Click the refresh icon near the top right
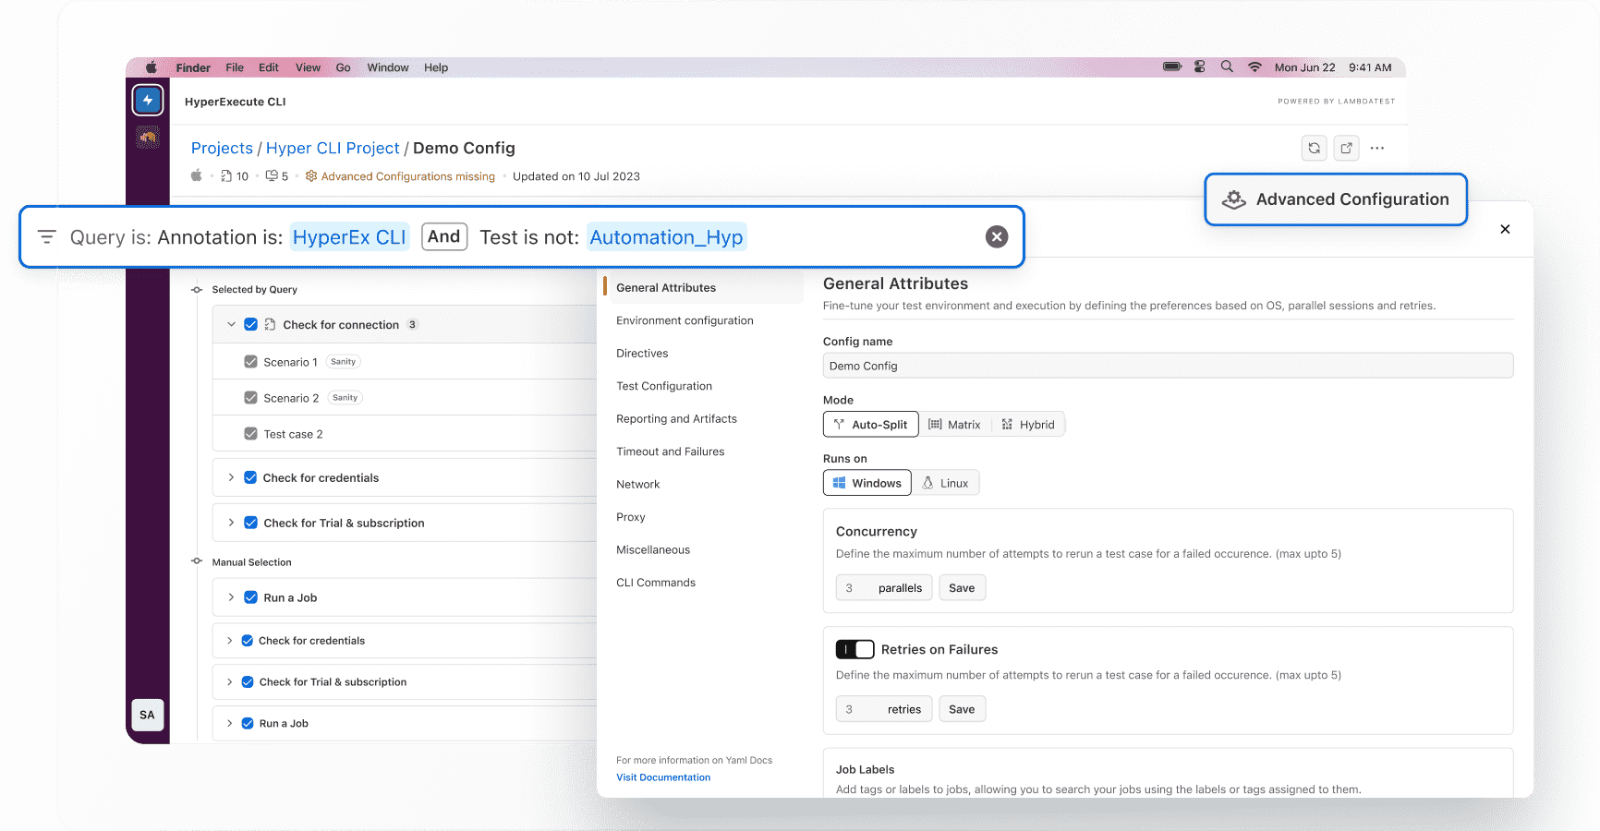The image size is (1600, 831). [x=1314, y=148]
